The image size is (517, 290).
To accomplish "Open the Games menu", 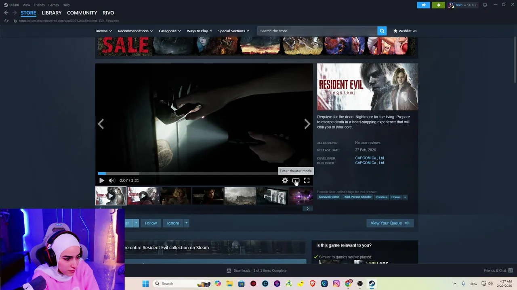I will 53,5.
